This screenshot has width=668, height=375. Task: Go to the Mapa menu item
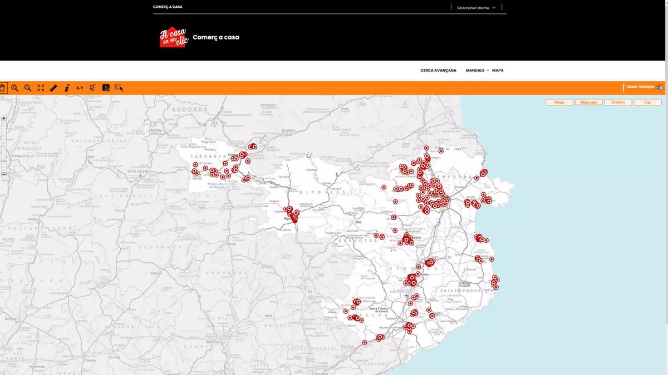498,71
